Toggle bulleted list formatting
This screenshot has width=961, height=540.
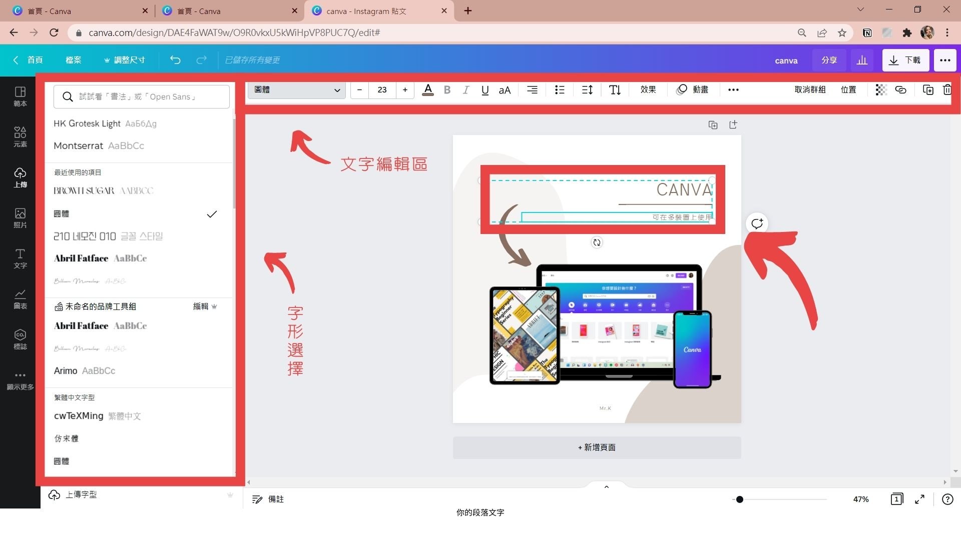click(560, 90)
